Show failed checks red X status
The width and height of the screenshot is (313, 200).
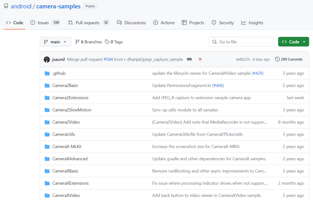[x=200, y=59]
